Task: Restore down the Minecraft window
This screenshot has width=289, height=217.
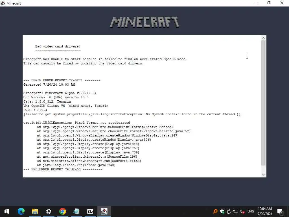Action: pyautogui.click(x=269, y=3)
